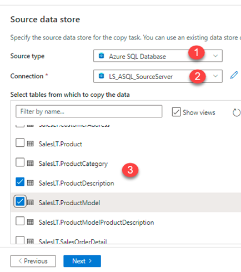Select the SalesLT.ProductModelProductDescription row text
Image resolution: width=241 pixels, height=272 pixels.
[x=96, y=222]
